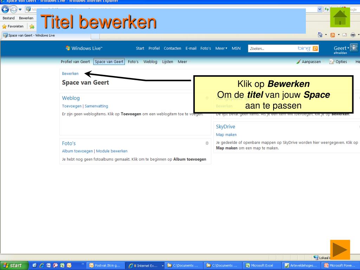
Task: Expand the Geert account dropdown
Action: coord(341,48)
